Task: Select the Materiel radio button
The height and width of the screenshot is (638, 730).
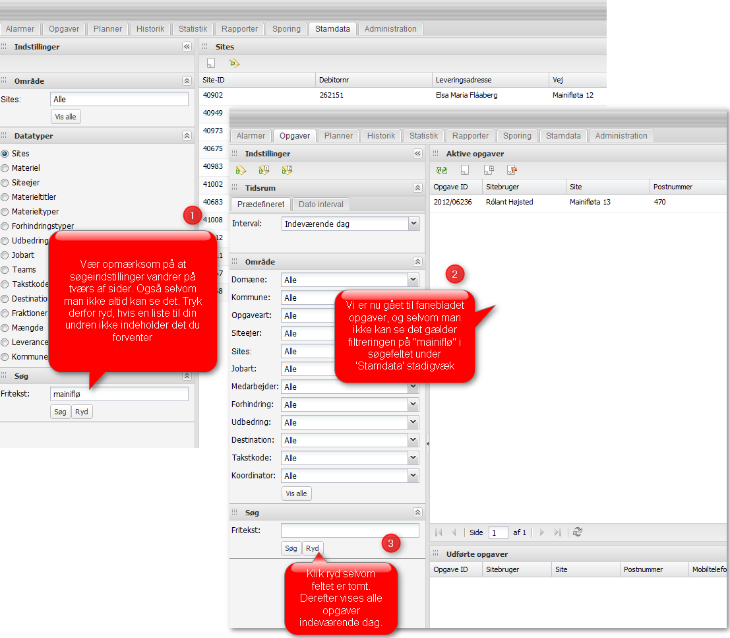Action: click(5, 168)
